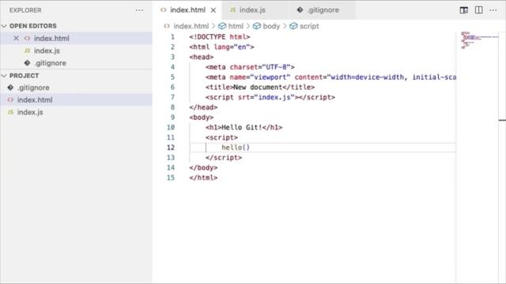
Task: Click HTML file icon in index.html tab
Action: pos(164,10)
